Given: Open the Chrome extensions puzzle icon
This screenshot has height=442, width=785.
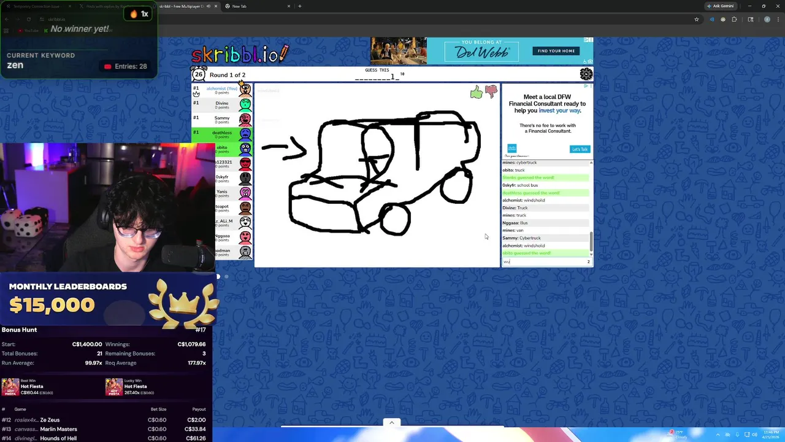Looking at the screenshot, I should (x=734, y=19).
